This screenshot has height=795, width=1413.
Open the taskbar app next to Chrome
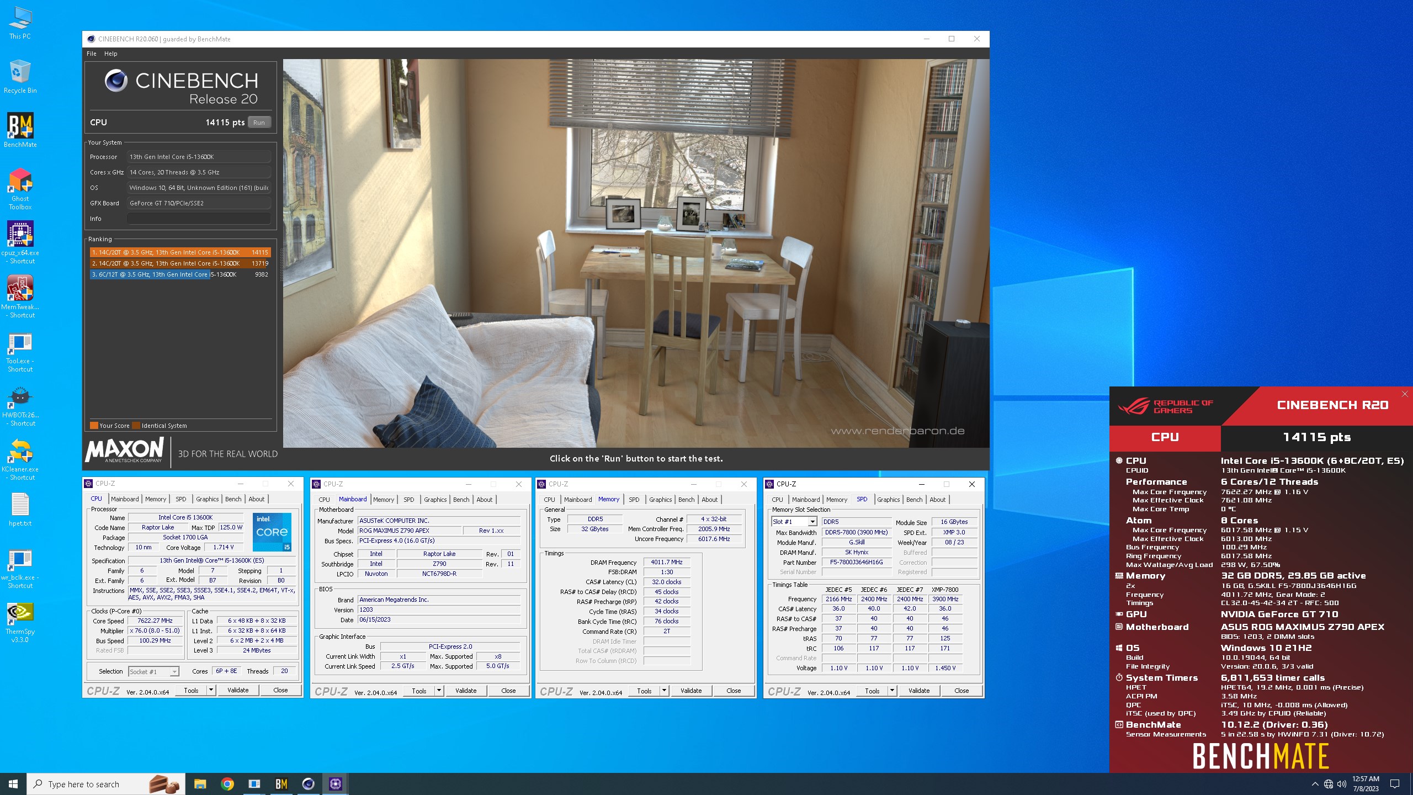coord(254,784)
